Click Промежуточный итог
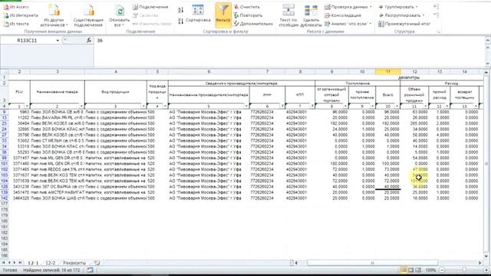Image resolution: width=491 pixels, height=276 pixels. pyautogui.click(x=404, y=24)
